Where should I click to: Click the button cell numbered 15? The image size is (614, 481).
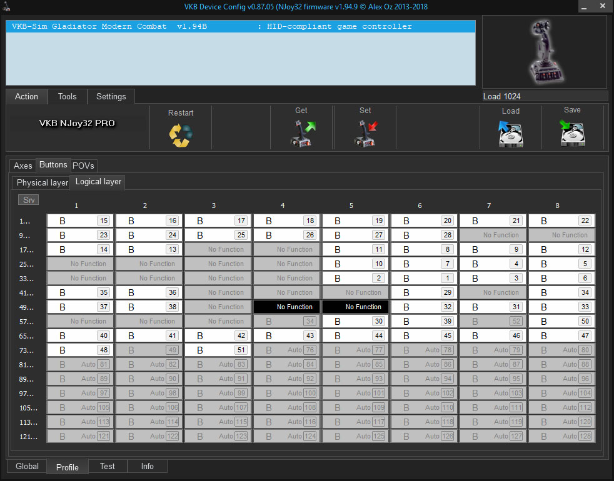point(80,221)
